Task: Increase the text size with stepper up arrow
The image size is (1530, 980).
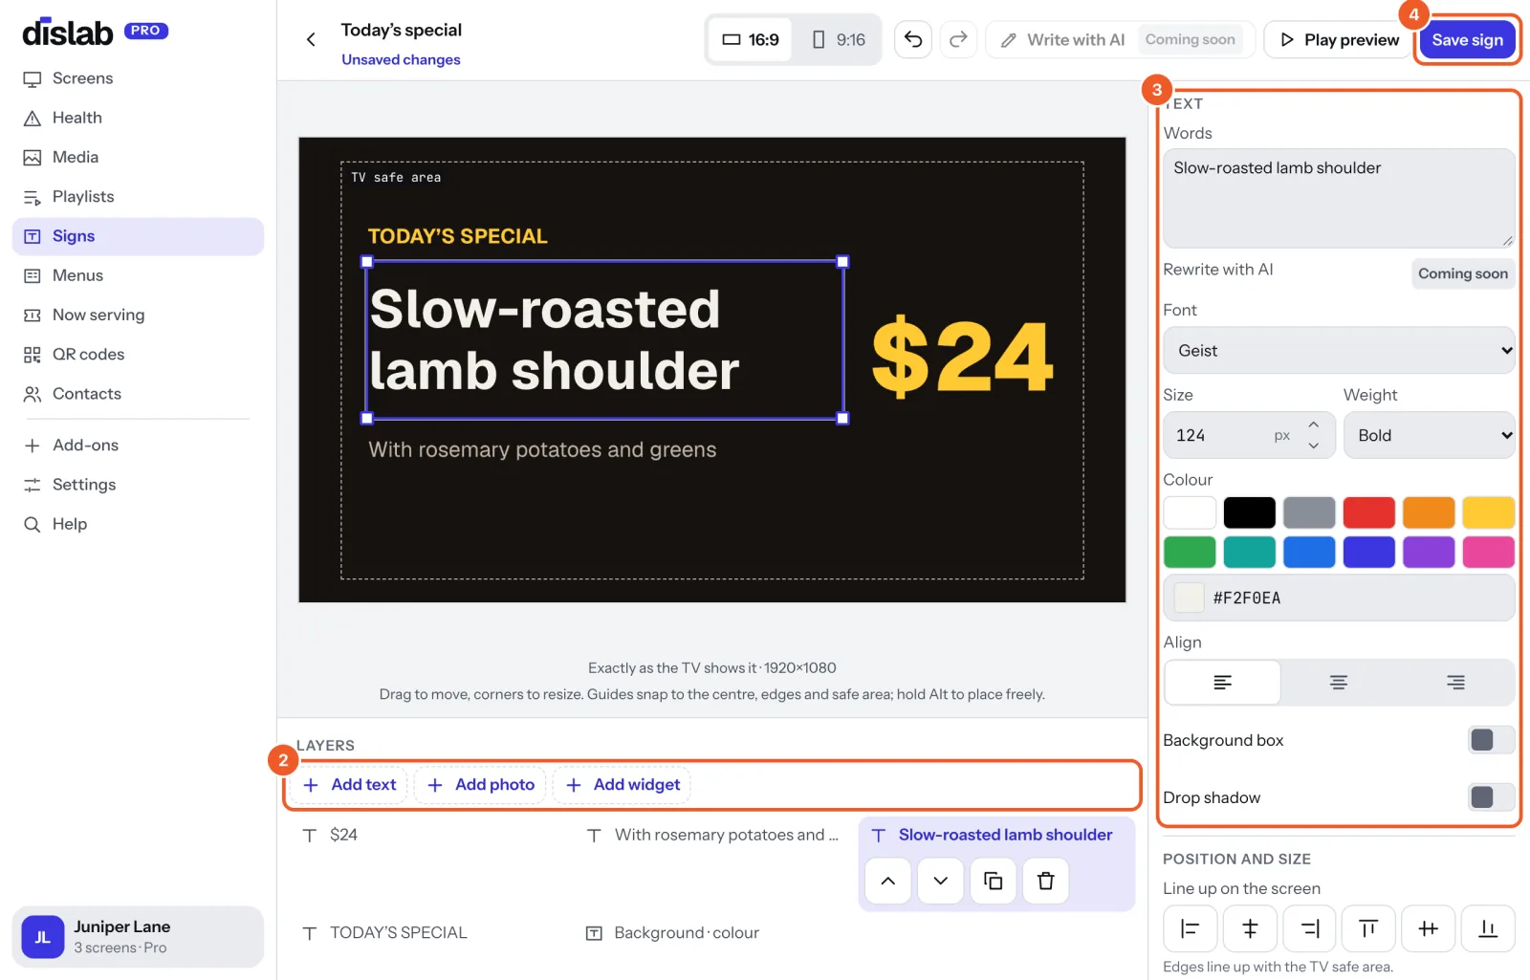Action: [x=1314, y=425]
